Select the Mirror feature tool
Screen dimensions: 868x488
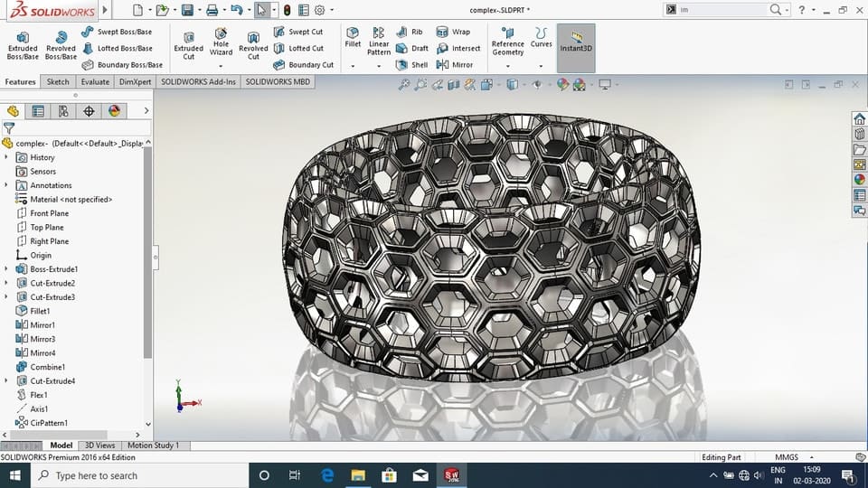tap(456, 65)
